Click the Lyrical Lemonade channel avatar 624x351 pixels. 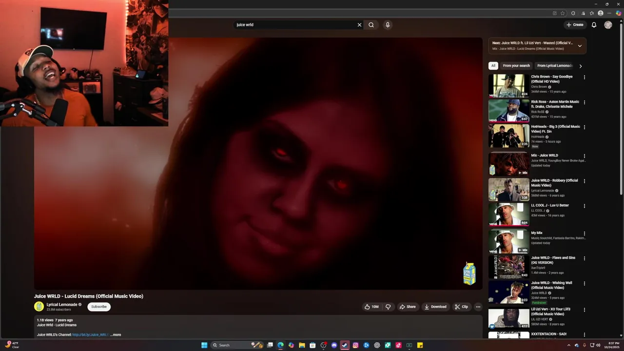39,306
